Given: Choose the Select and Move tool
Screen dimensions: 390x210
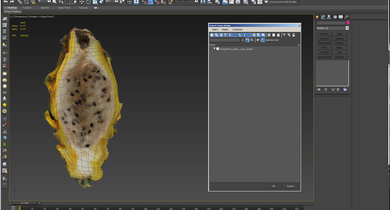Looking at the screenshot, I should pyautogui.click(x=82, y=2).
